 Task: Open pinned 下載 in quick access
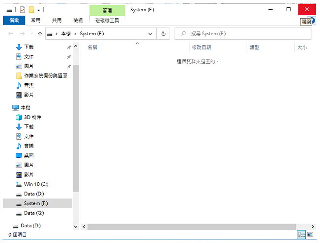(x=29, y=47)
